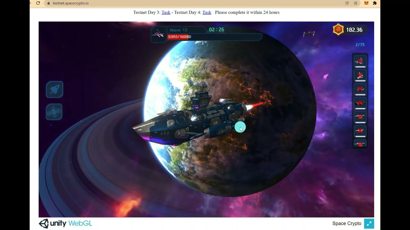Click the 02 : 26 countdown timer
Viewport: 410px width, 230px height.
(217, 30)
